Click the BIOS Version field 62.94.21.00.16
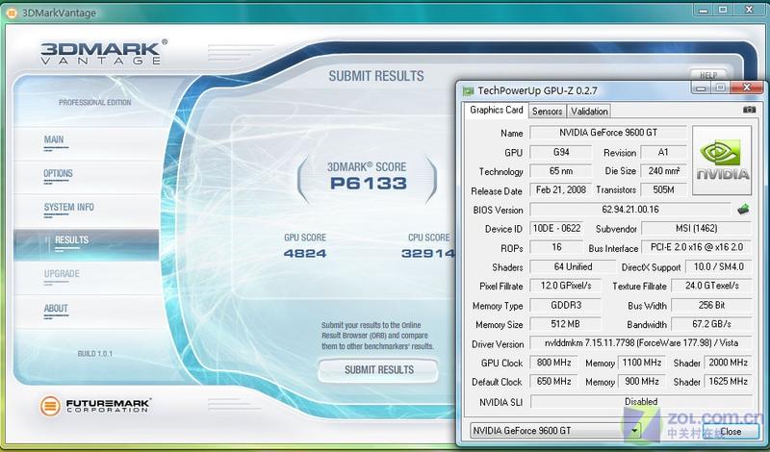 click(x=630, y=210)
